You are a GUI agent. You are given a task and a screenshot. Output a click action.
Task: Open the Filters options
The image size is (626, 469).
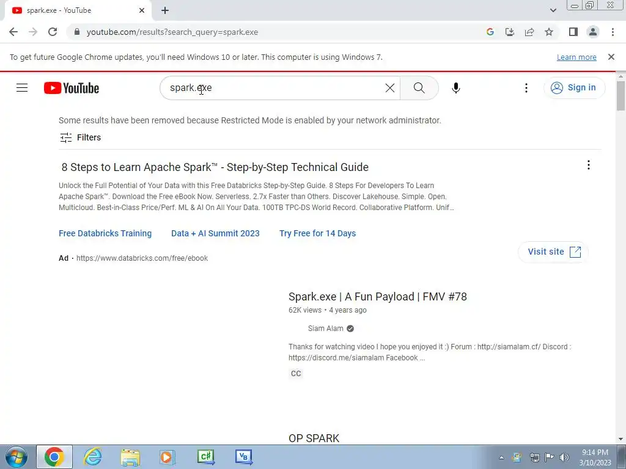coord(80,137)
